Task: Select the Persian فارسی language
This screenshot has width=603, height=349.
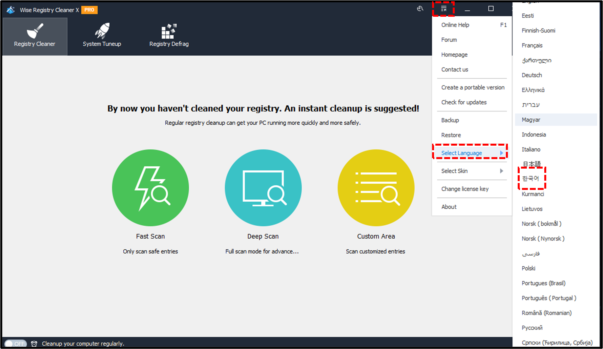Action: coord(556,254)
